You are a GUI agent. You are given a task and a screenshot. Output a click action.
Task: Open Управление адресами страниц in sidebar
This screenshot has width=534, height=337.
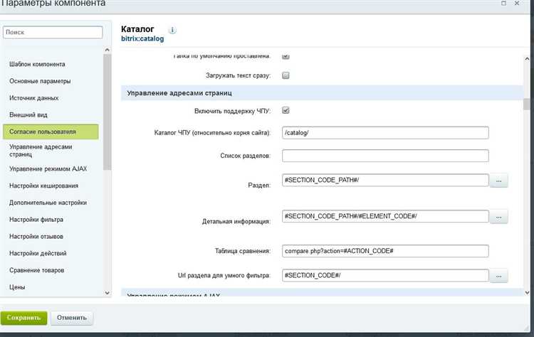click(41, 150)
